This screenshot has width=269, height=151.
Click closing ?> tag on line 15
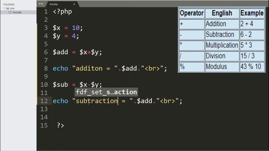(61, 125)
